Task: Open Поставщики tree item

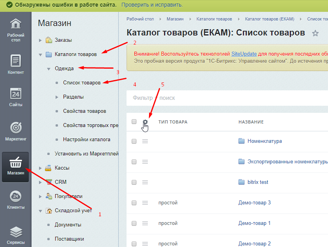Action: [x=69, y=239]
